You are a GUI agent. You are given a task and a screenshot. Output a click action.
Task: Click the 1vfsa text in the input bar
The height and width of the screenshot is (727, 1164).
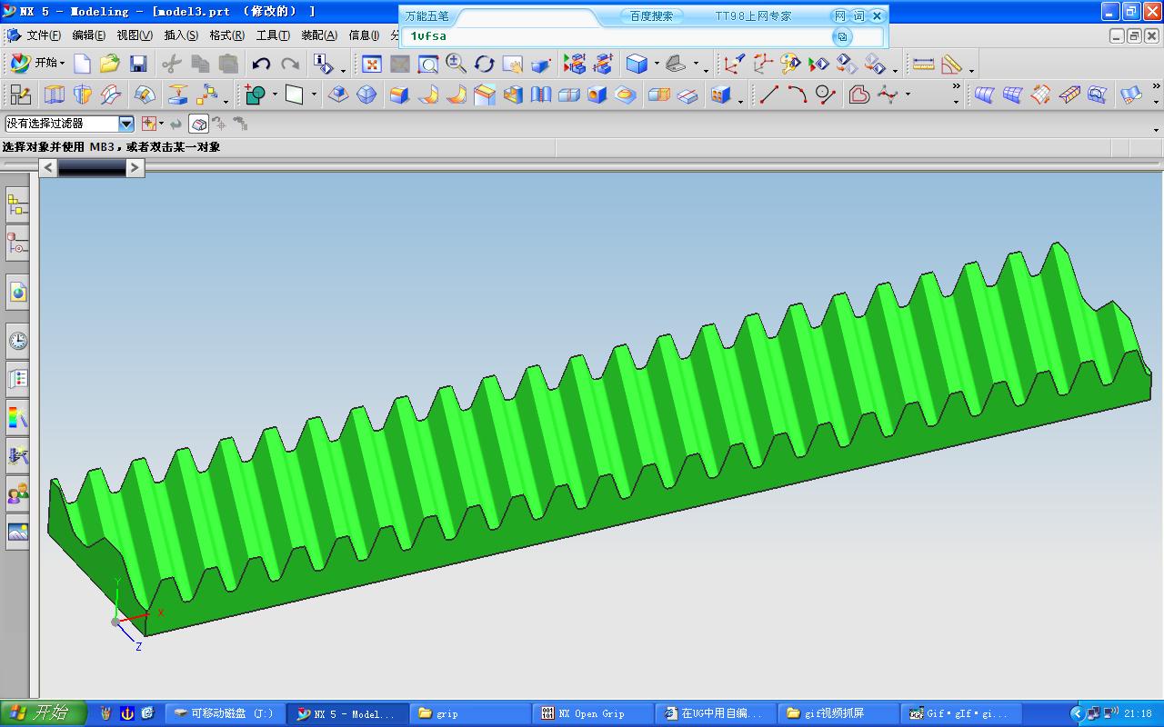[x=428, y=36]
